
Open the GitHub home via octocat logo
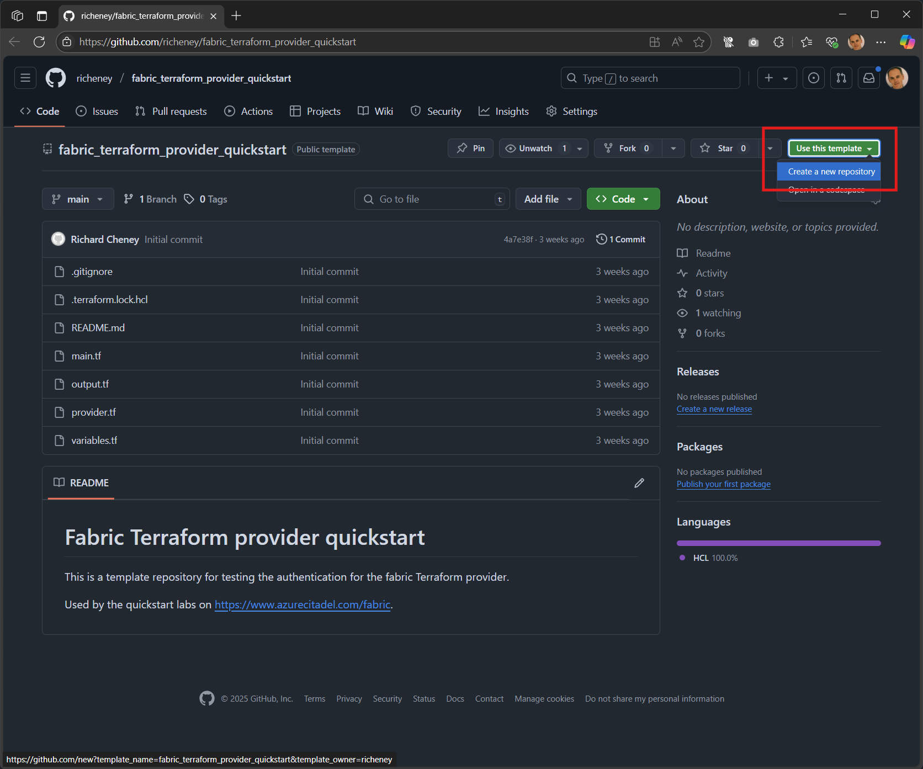pos(55,78)
